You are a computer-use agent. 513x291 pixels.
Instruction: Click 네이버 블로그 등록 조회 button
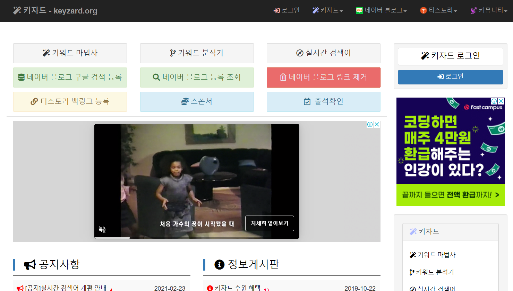pyautogui.click(x=197, y=77)
